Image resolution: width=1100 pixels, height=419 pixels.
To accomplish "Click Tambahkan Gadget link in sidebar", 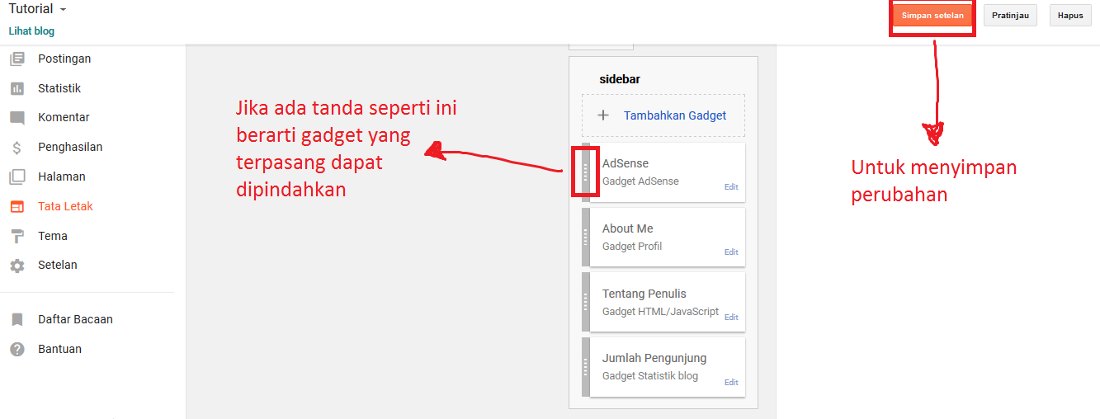I will coord(675,115).
